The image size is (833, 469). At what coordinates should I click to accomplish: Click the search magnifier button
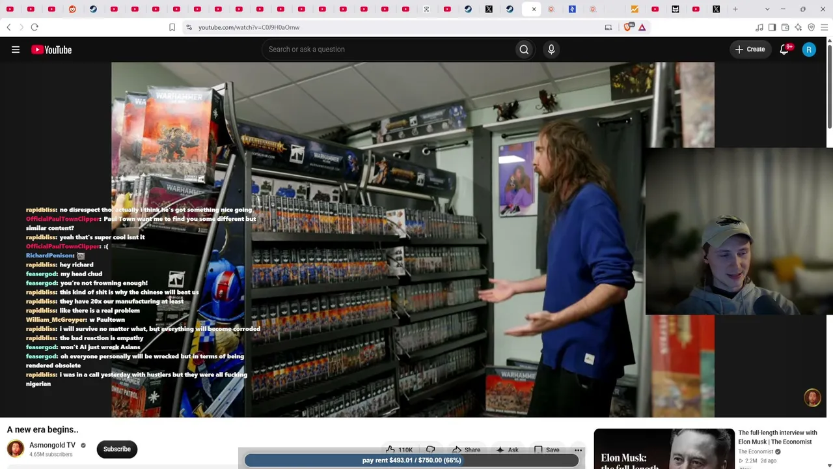(524, 50)
